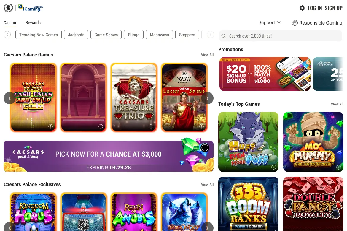Screen dimensions: 347x231
Task: Focus the Search over 2,000 titles field
Action: [280, 36]
